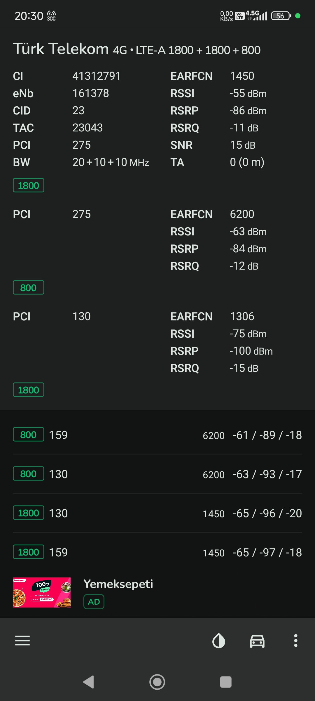The width and height of the screenshot is (315, 701).
Task: Tap the 800 band badge above PCI 130
Action: coord(29,288)
